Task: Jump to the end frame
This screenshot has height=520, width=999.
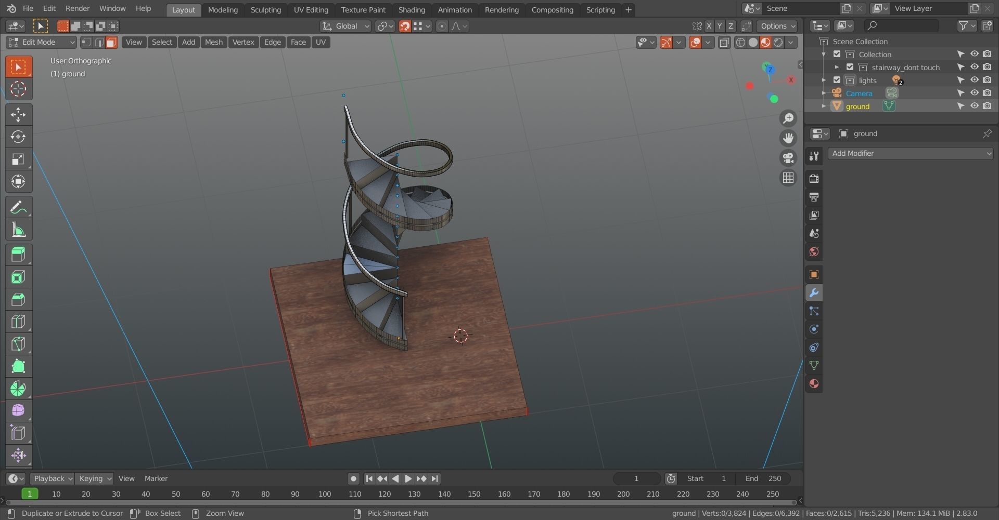Action: pyautogui.click(x=435, y=479)
